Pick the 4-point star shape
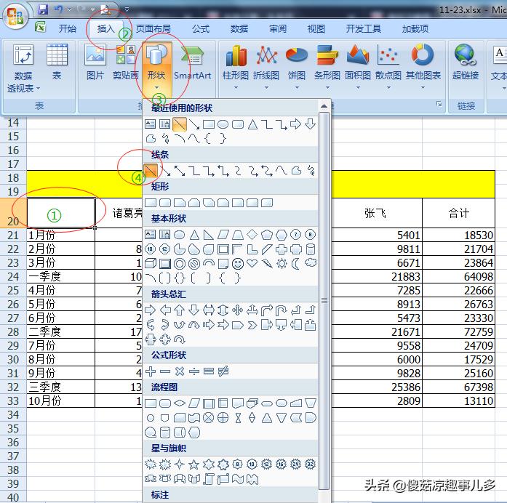This screenshot has width=507, height=503. click(x=180, y=464)
